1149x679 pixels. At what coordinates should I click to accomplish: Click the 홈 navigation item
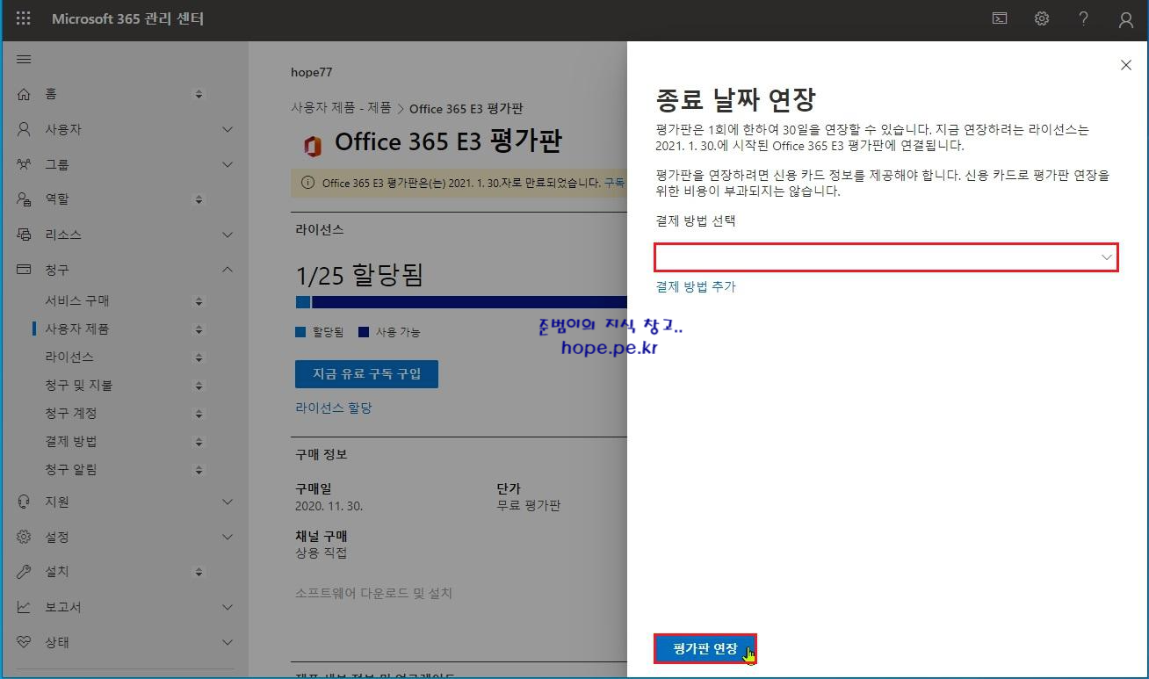click(51, 94)
